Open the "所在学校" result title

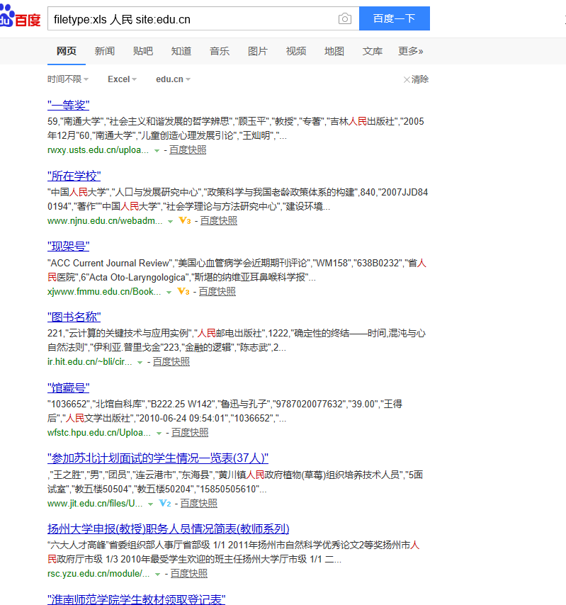click(74, 176)
